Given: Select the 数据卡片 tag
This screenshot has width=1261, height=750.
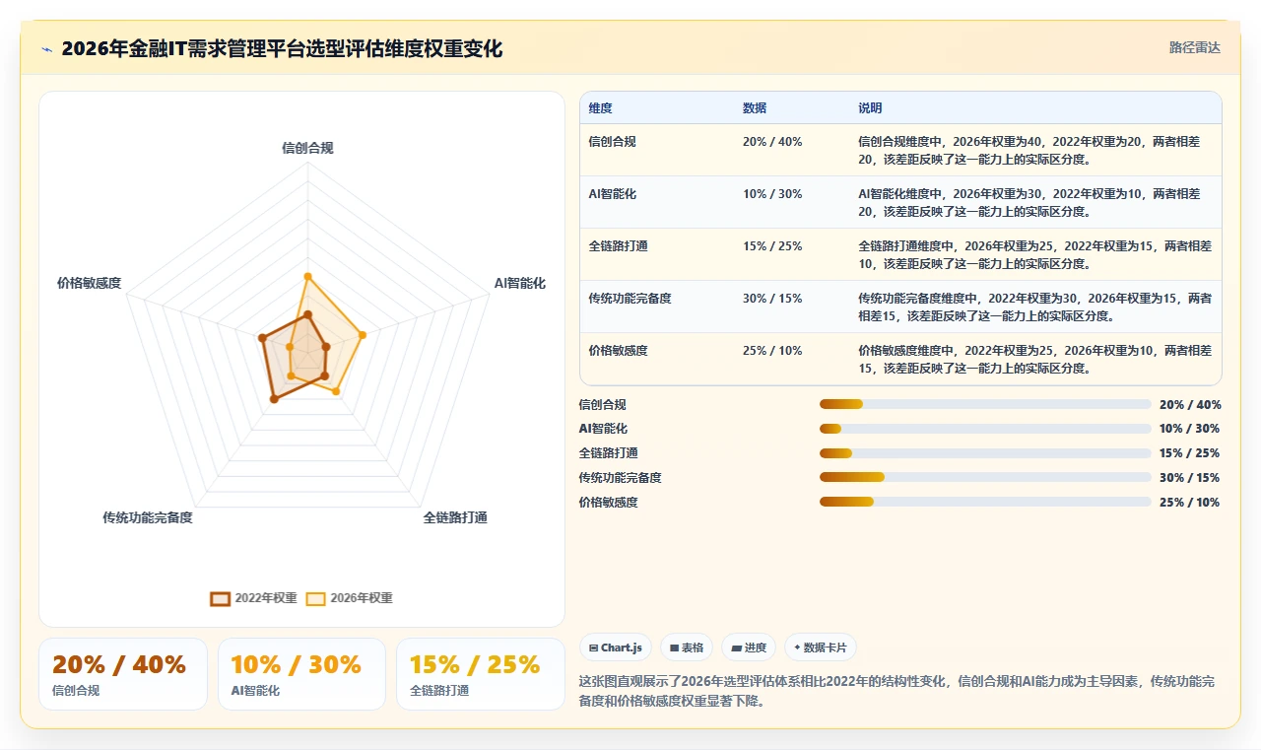Looking at the screenshot, I should [x=821, y=648].
